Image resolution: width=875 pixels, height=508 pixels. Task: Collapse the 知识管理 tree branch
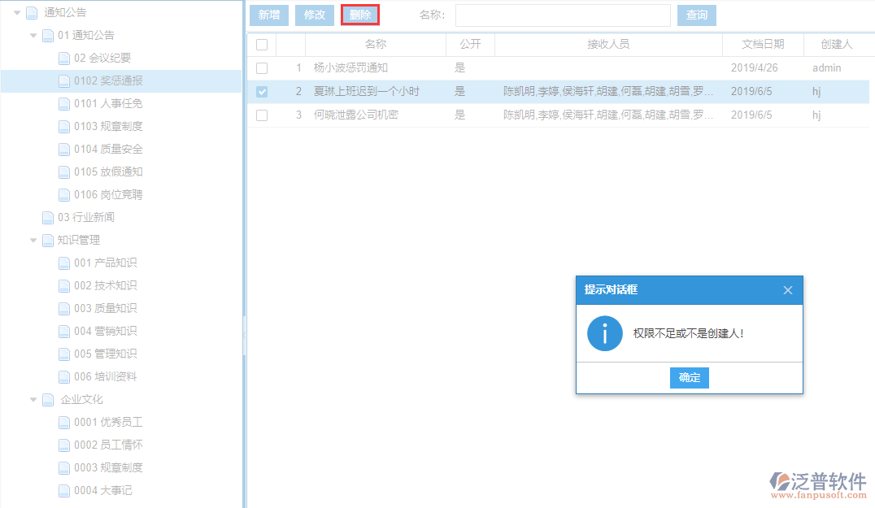tap(33, 240)
